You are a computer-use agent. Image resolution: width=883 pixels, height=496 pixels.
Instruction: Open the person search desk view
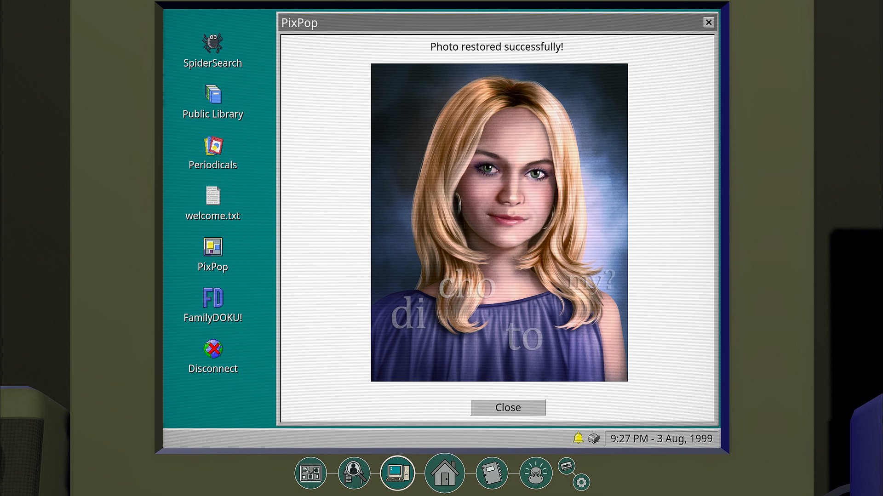354,473
